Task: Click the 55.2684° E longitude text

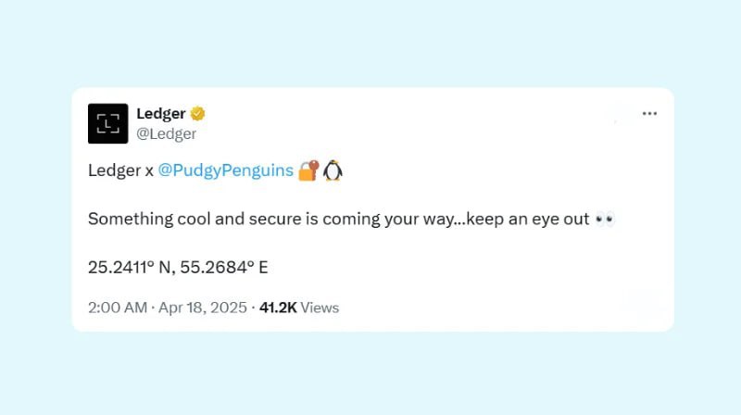Action: [224, 267]
